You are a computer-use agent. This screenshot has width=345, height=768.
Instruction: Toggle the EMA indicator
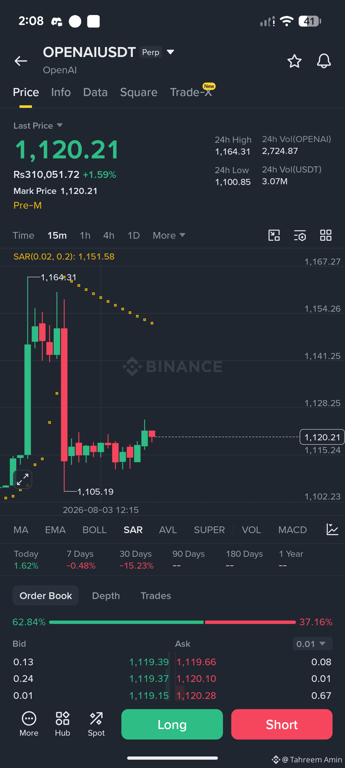tap(55, 530)
